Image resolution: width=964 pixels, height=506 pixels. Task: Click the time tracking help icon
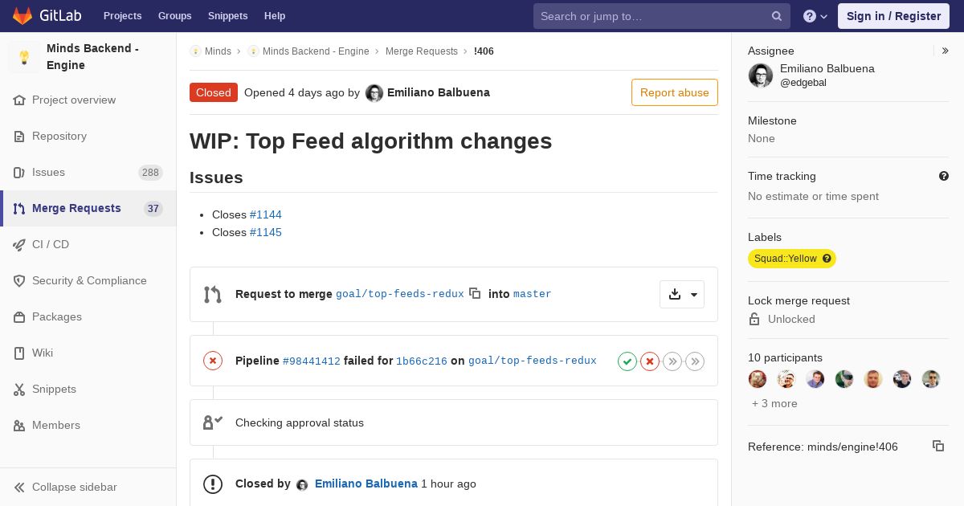[944, 176]
